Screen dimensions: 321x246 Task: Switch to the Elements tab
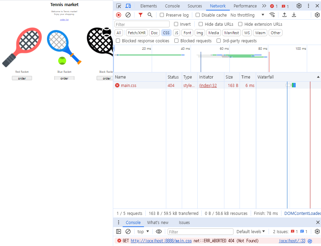149,6
